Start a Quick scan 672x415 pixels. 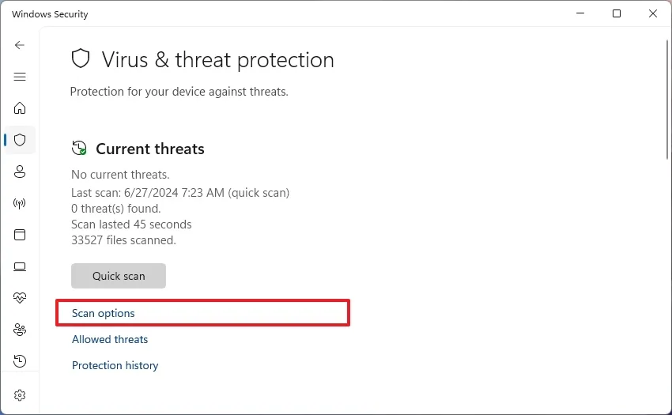pyautogui.click(x=119, y=276)
